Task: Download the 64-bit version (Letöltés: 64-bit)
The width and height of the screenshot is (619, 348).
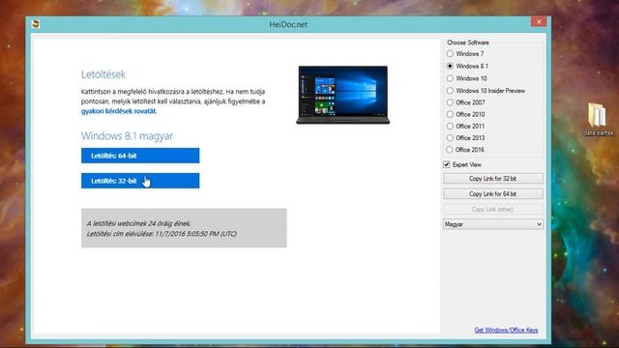Action: pos(140,156)
